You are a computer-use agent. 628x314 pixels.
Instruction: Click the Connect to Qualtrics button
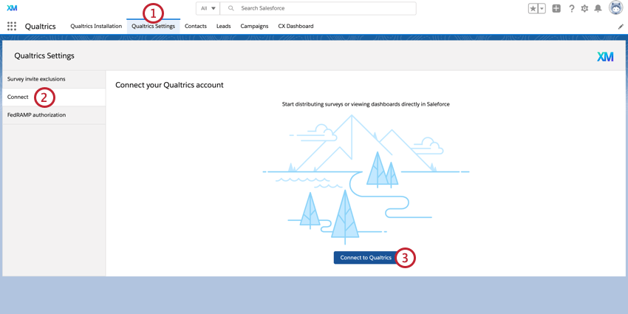click(366, 258)
